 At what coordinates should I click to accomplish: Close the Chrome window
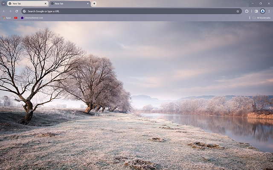tap(269, 3)
